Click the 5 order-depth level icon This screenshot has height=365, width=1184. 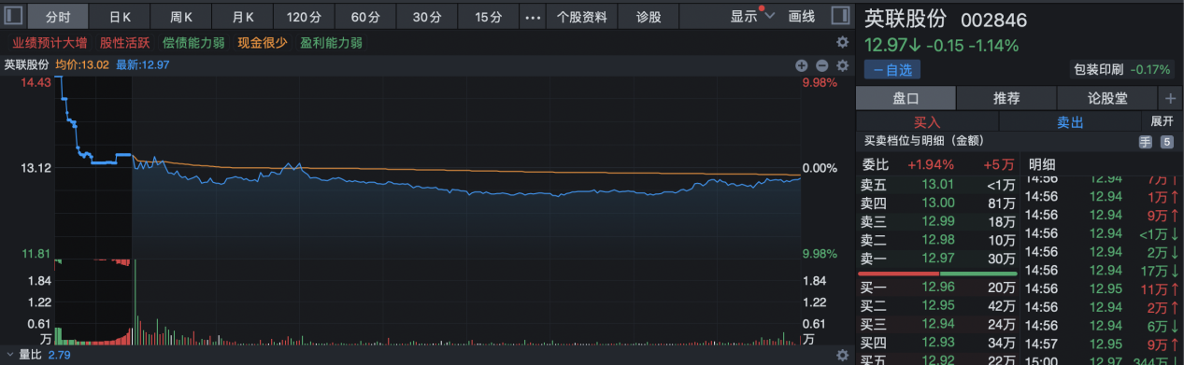pos(1166,142)
